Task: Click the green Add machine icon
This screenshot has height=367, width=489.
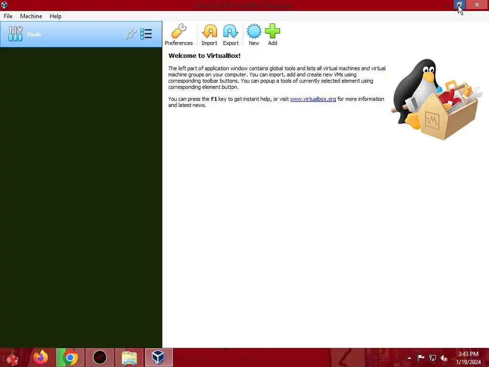Action: point(273,34)
